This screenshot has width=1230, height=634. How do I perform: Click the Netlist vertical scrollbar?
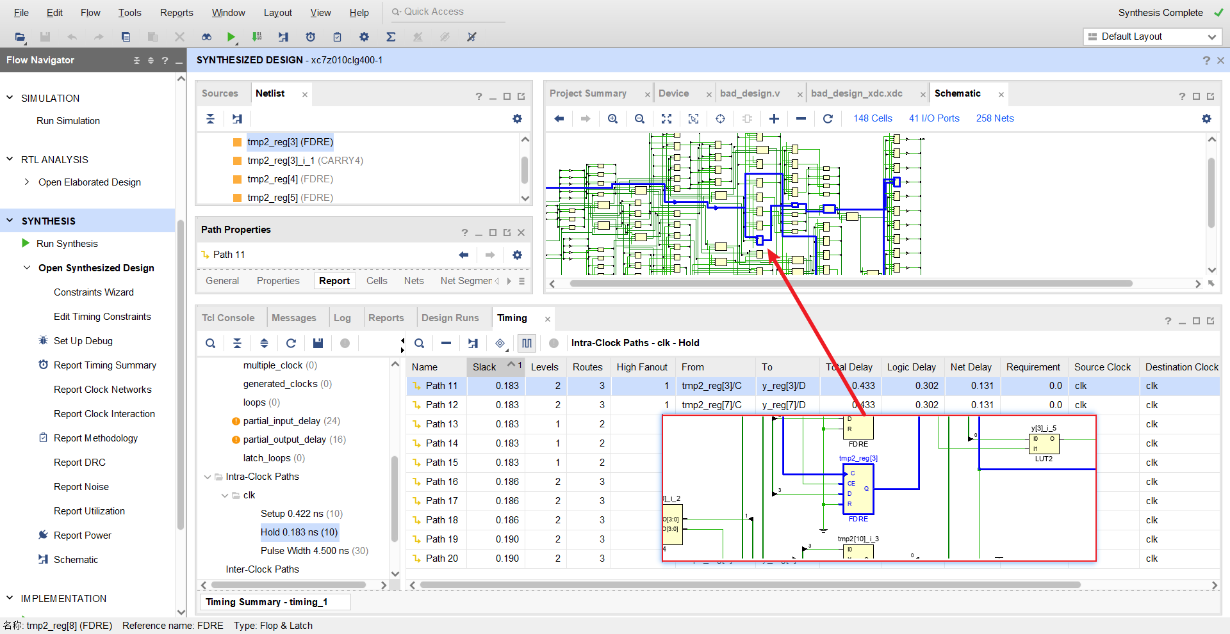coord(525,170)
